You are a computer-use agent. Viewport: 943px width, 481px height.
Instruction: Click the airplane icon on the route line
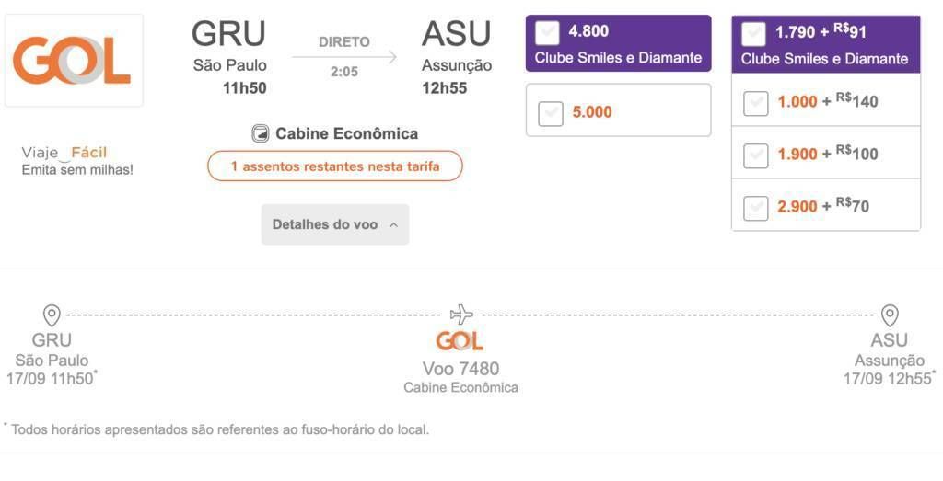(x=461, y=314)
